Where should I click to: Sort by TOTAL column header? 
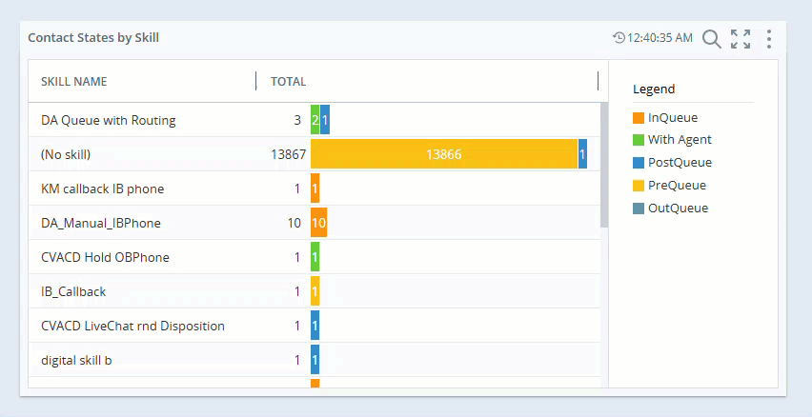tap(288, 82)
